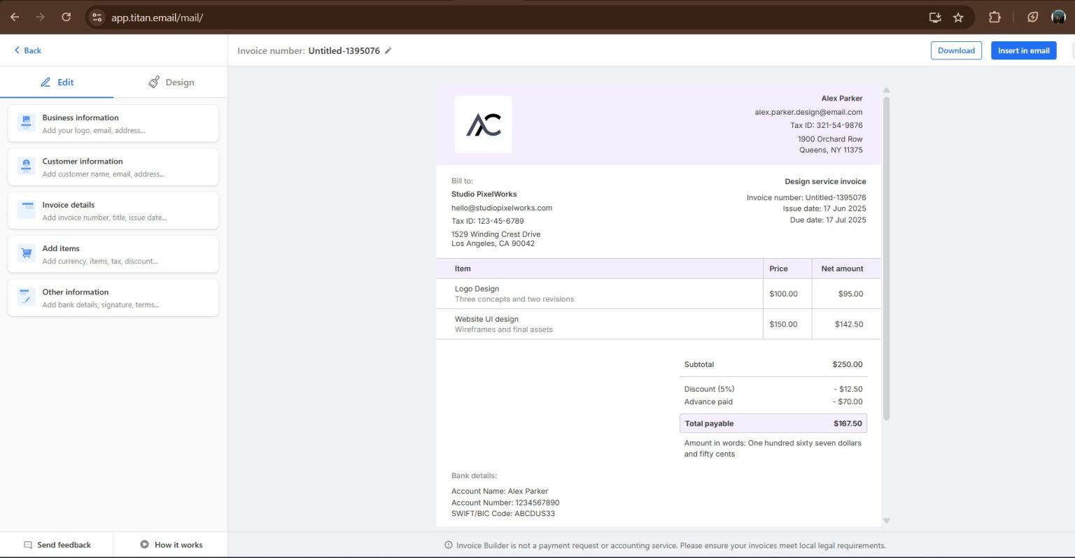Switch to the Design tab
This screenshot has height=558, width=1075.
click(x=171, y=82)
